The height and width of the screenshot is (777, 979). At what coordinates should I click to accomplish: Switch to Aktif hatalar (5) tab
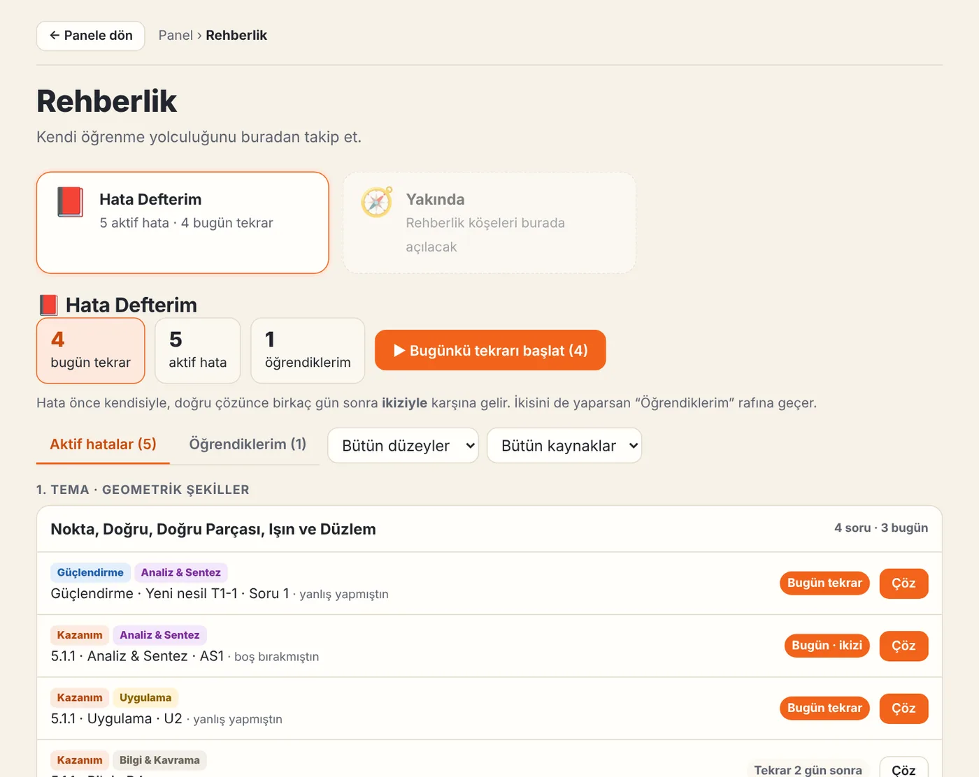tap(103, 444)
